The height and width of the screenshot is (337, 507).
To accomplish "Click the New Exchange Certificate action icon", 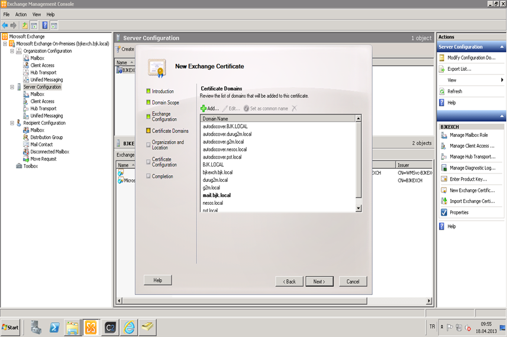I will (x=444, y=191).
